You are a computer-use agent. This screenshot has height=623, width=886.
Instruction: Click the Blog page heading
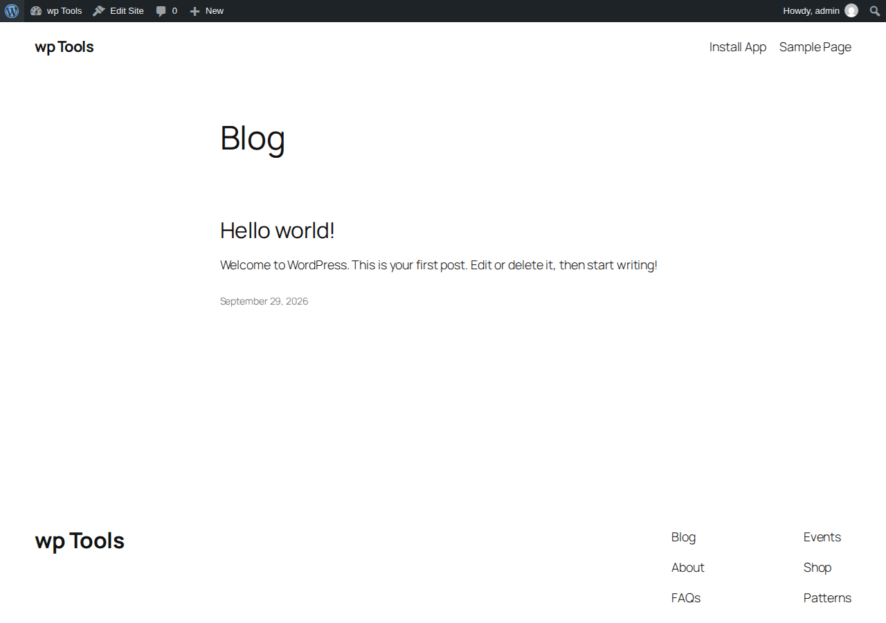[x=253, y=138]
